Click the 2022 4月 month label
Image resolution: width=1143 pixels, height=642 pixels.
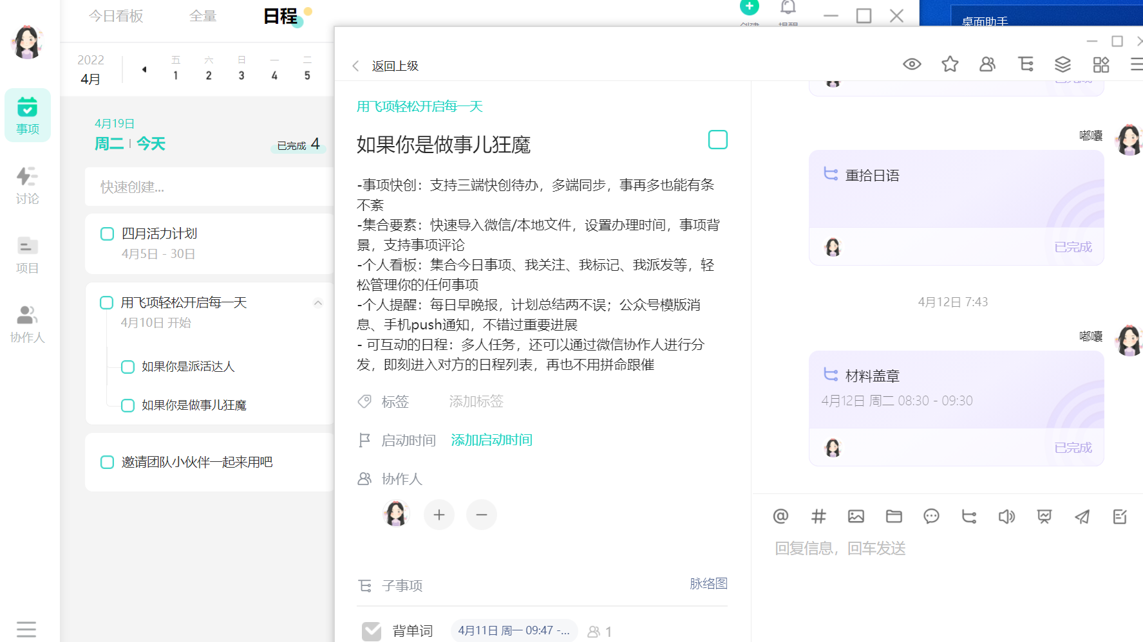coord(91,69)
